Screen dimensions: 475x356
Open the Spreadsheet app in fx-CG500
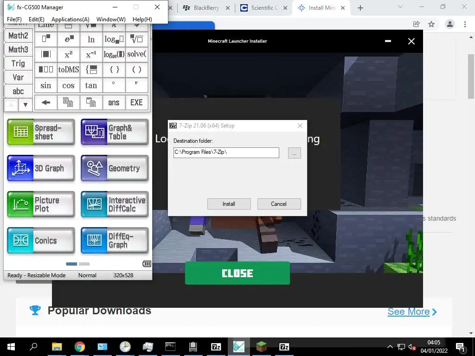41,132
